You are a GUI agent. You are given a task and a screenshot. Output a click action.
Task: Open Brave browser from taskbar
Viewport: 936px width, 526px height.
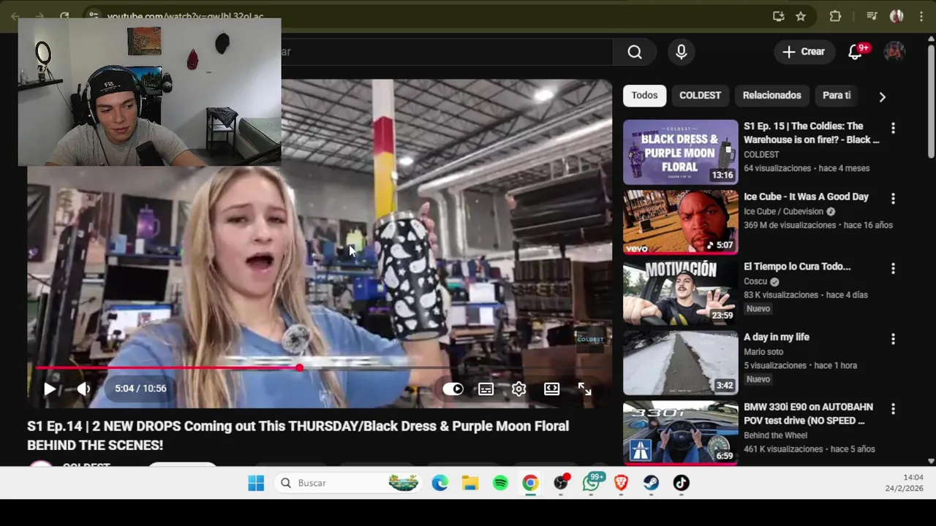point(621,483)
